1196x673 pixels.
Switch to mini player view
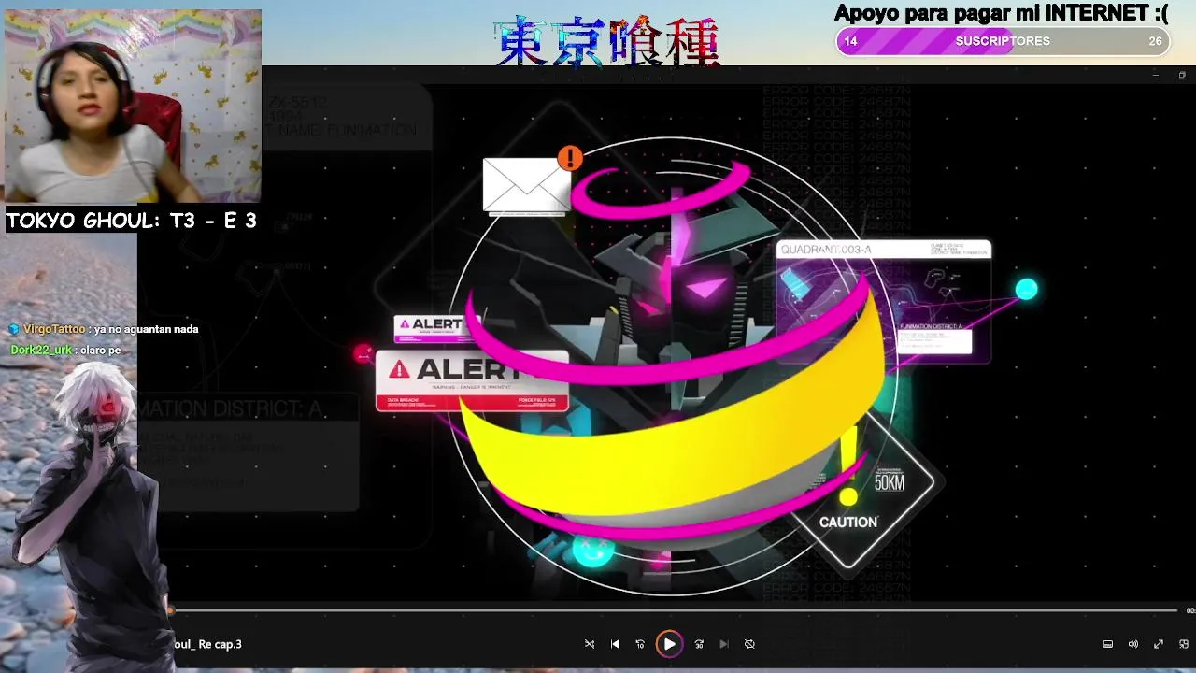click(1184, 644)
